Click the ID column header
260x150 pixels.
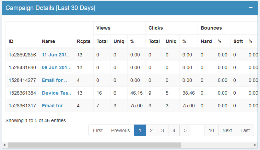11,41
